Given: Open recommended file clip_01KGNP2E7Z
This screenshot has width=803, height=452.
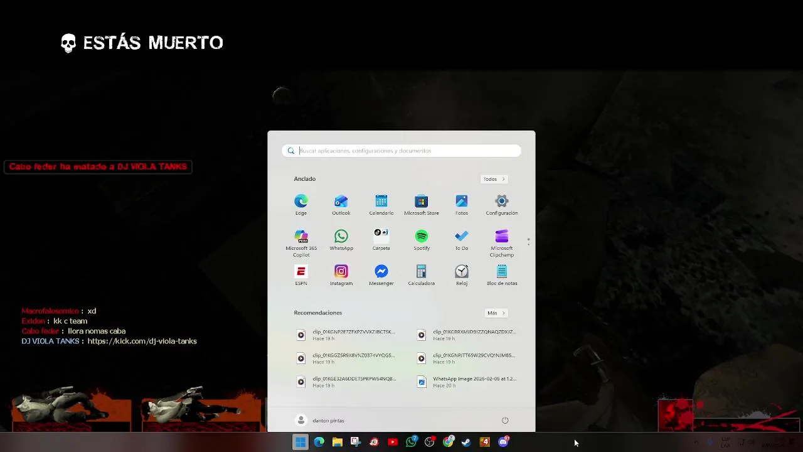Looking at the screenshot, I should click(x=346, y=335).
